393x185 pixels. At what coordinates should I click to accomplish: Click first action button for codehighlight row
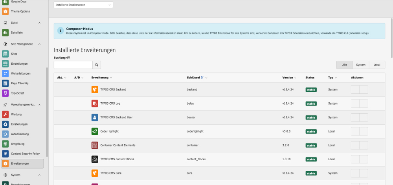click(355, 131)
